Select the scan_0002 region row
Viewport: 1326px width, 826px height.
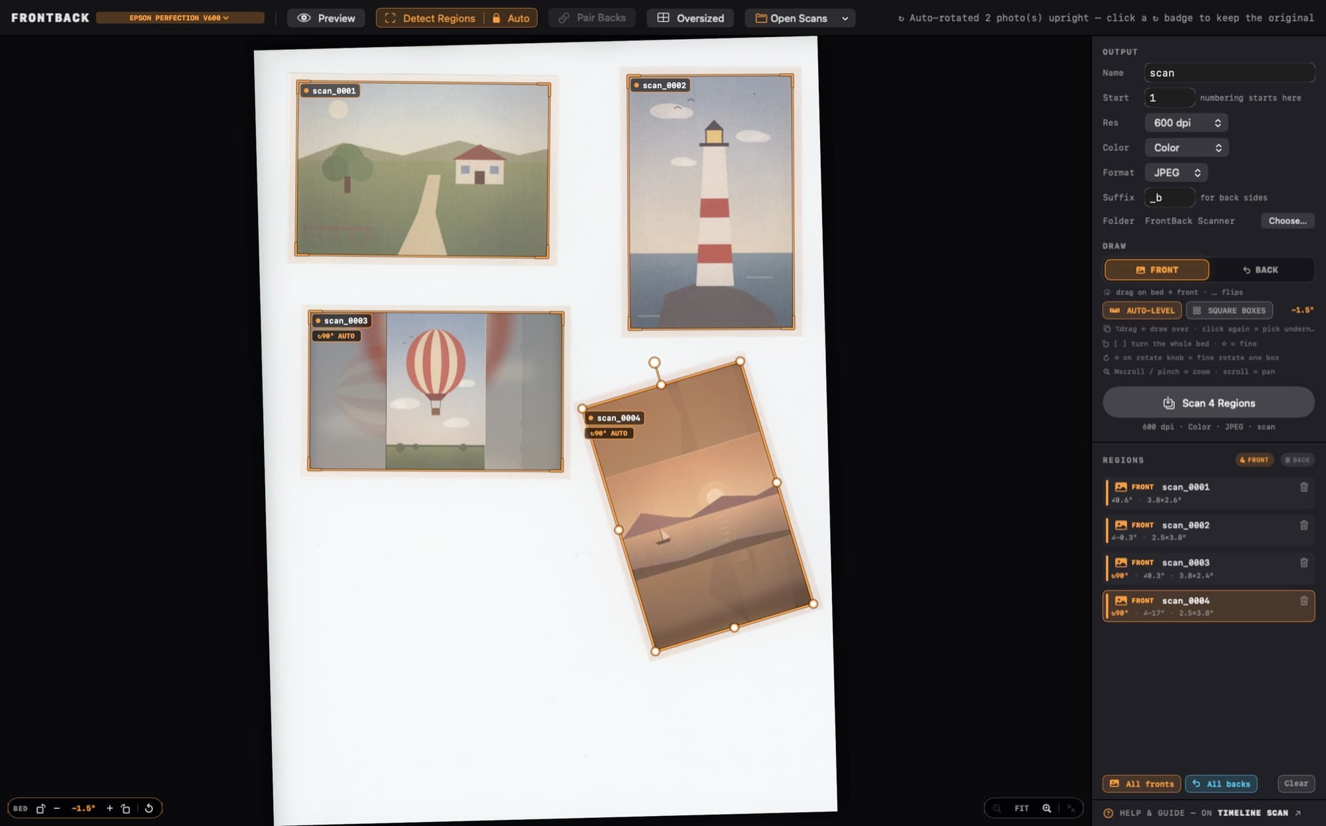click(x=1209, y=531)
